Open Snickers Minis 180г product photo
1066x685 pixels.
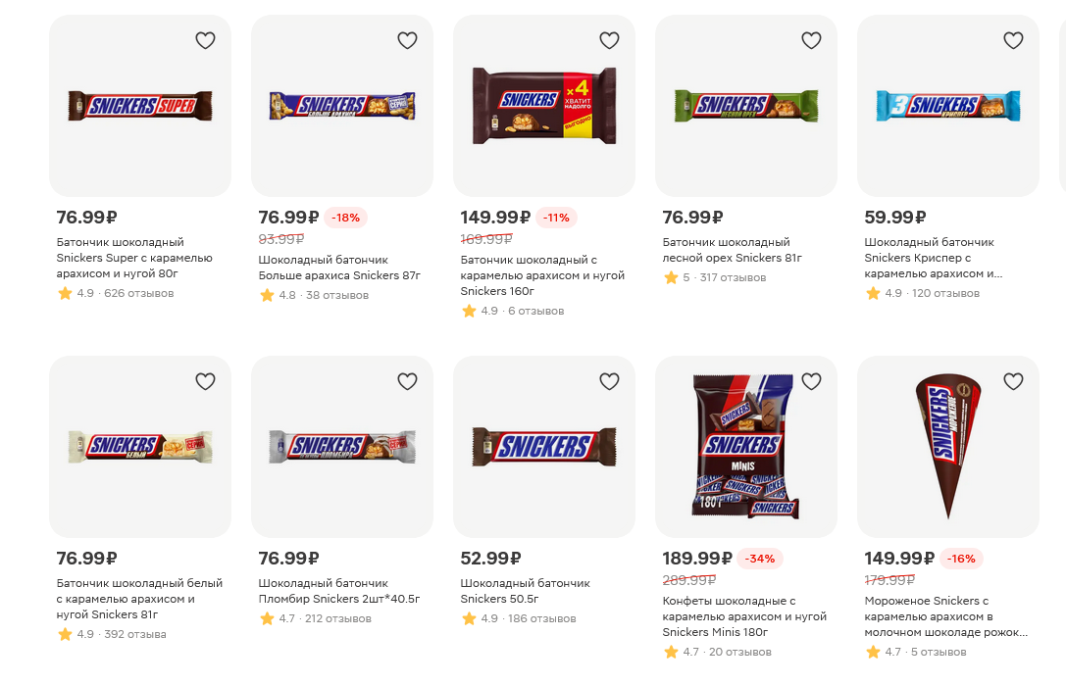[x=745, y=446]
